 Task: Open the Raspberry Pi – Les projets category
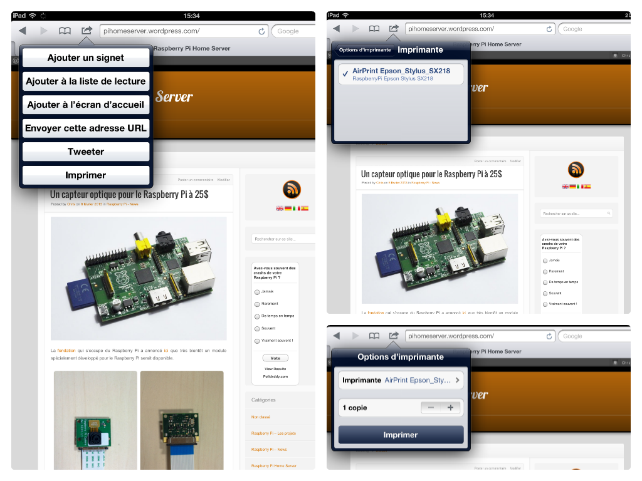click(273, 433)
